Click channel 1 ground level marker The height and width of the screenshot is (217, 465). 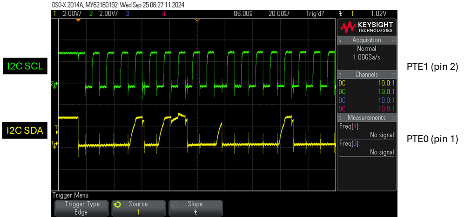[x=55, y=144]
